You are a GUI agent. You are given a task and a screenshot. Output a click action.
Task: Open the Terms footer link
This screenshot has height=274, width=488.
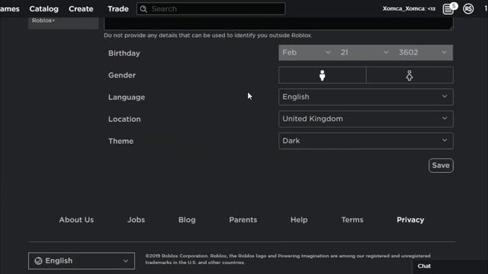[x=352, y=220]
